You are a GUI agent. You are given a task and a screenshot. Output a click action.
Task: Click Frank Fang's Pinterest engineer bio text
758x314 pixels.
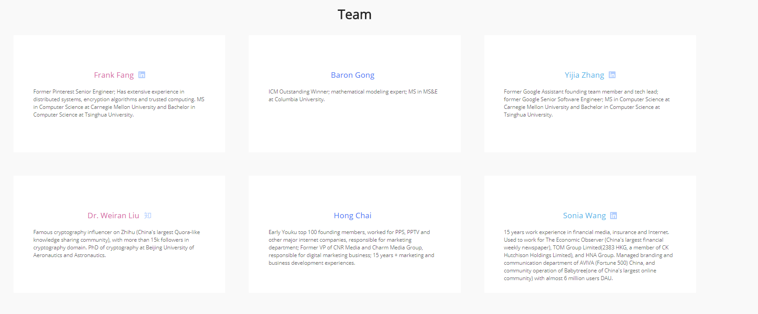(x=119, y=103)
